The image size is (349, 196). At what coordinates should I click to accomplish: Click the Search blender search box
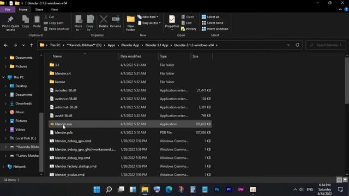click(x=326, y=45)
